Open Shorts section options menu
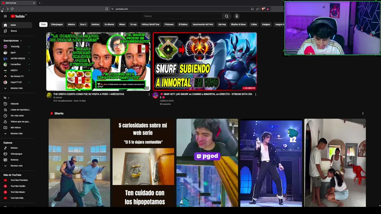Screen dimensions: 381x214 (363, 113)
